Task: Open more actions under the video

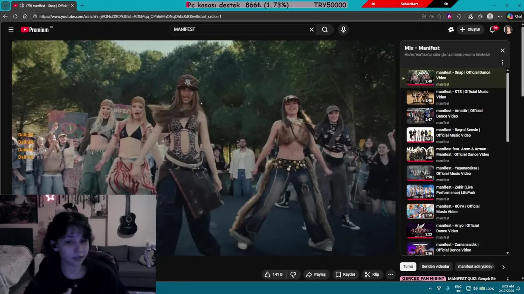Action: (391, 274)
